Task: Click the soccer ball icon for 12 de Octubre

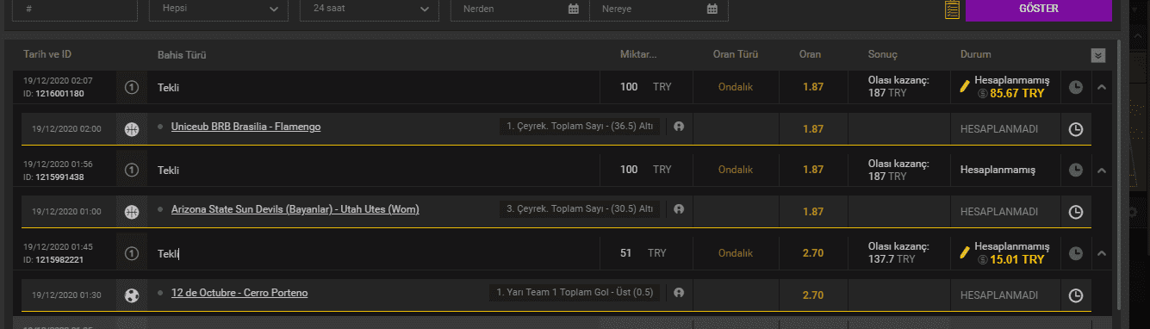Action: point(132,295)
